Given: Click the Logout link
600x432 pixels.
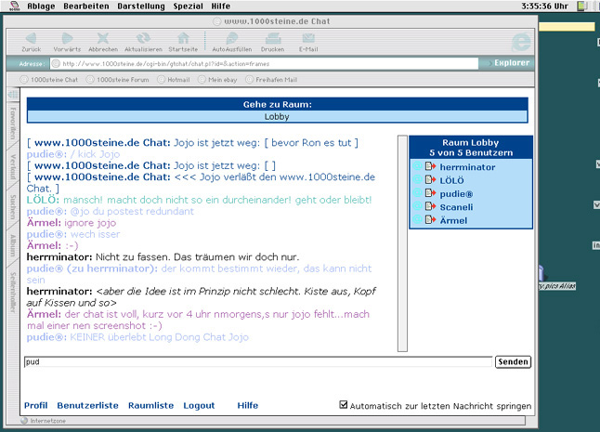Looking at the screenshot, I should coord(199,406).
